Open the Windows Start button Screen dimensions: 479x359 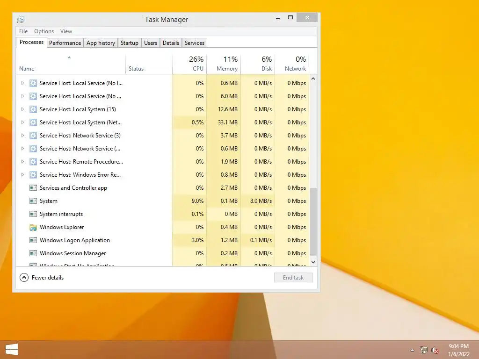point(12,350)
